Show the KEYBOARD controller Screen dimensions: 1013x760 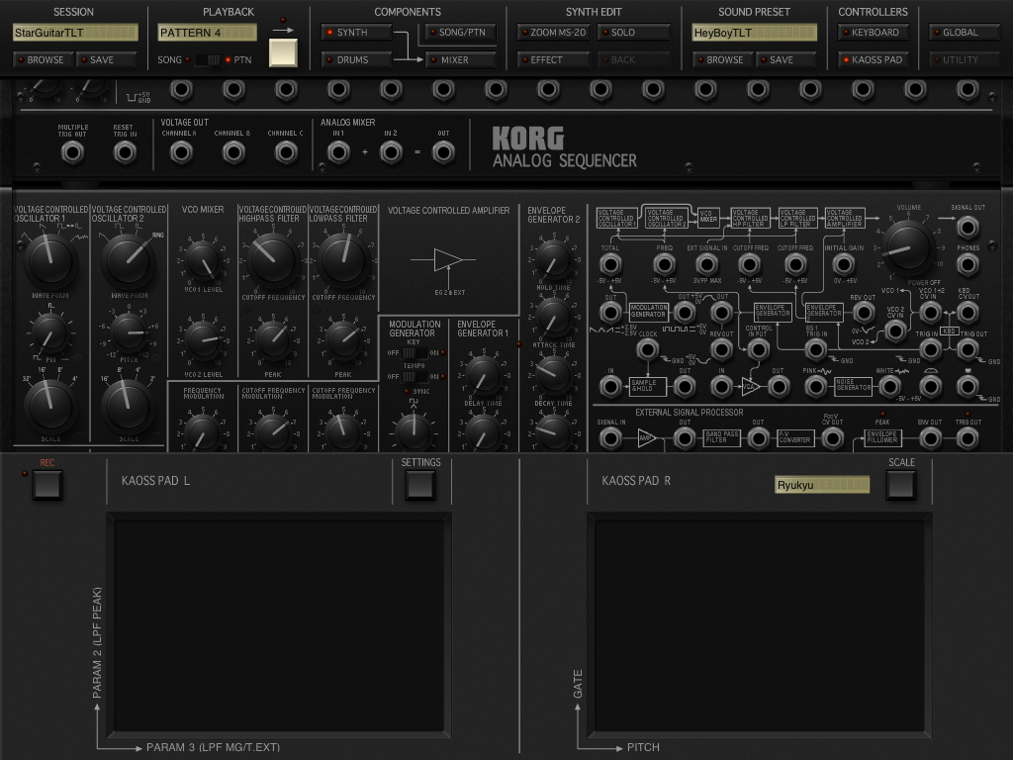(x=873, y=33)
